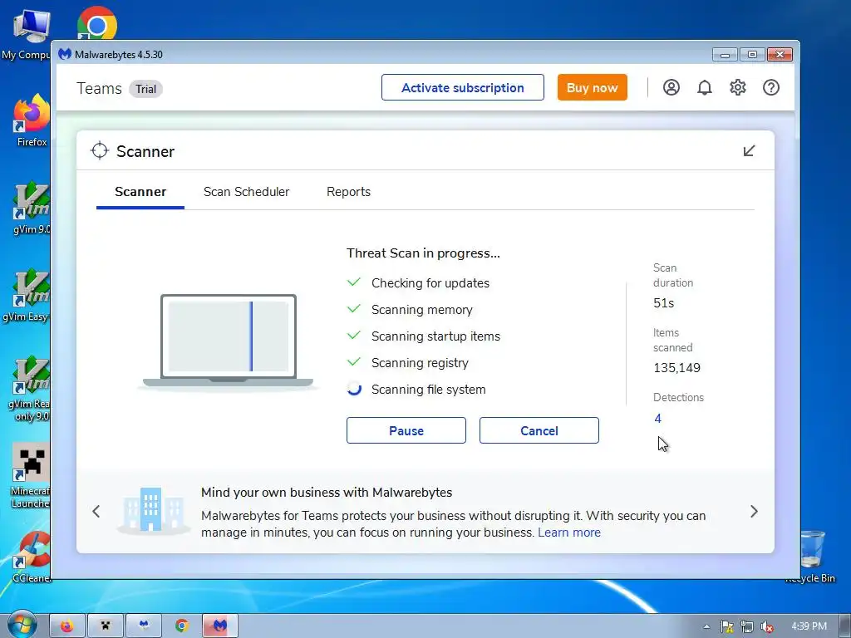The height and width of the screenshot is (638, 851).
Task: Click the Action Center flag tray icon
Action: coord(726,626)
